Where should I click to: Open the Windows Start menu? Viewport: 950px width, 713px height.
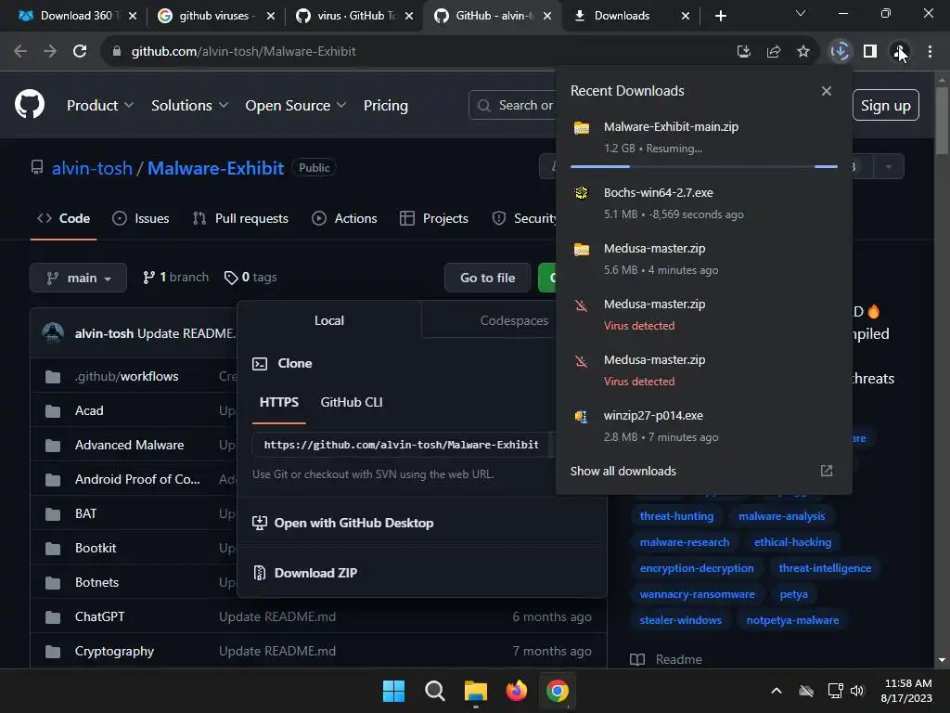pos(393,691)
